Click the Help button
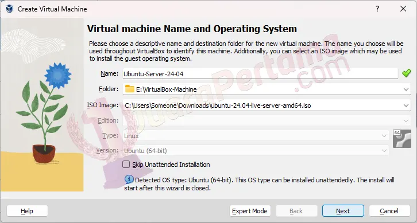Image resolution: width=417 pixels, height=223 pixels. [27, 211]
